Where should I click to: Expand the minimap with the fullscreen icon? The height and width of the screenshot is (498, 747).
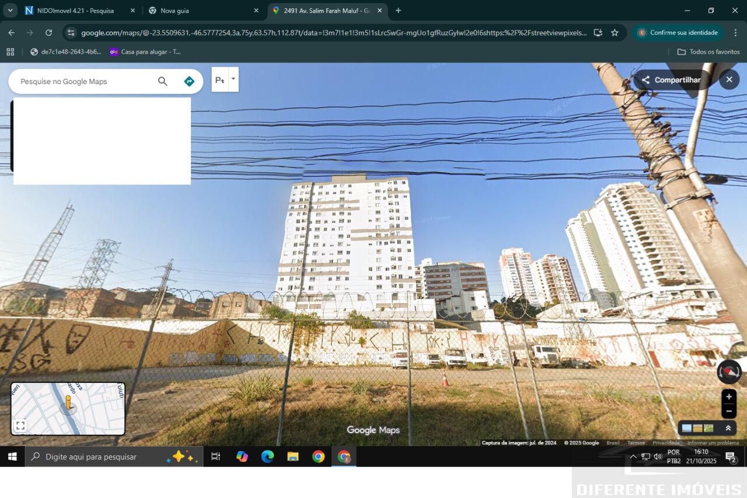20,426
